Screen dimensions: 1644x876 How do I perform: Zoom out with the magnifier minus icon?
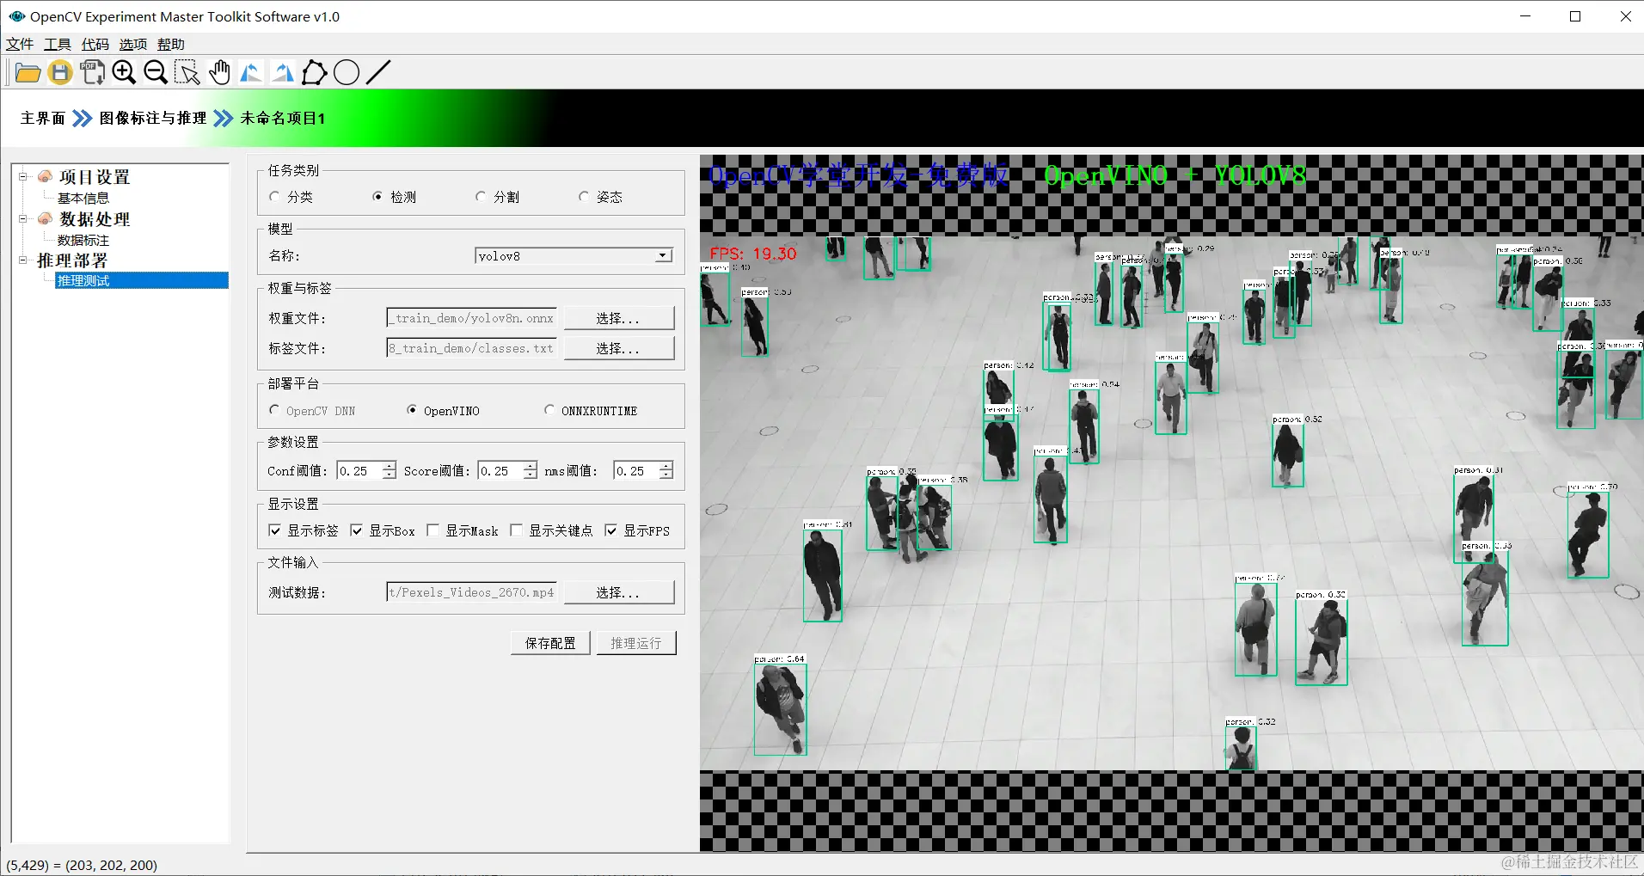pos(156,73)
